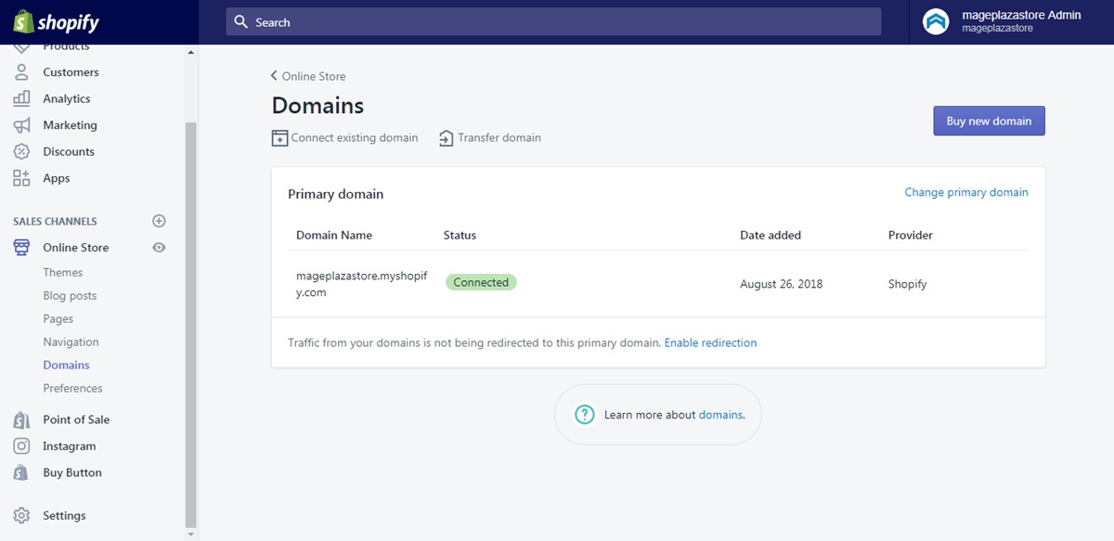Click the Point of Sale bag icon
Image resolution: width=1114 pixels, height=541 pixels.
(x=21, y=420)
